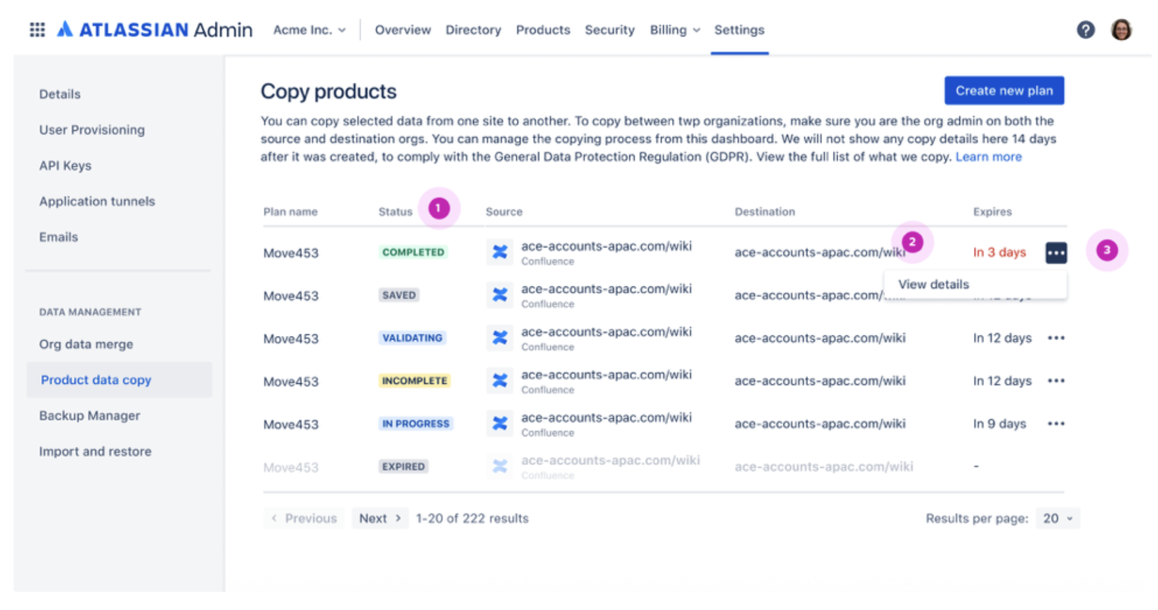This screenshot has width=1158, height=610.
Task: Open more actions for the VALIDATING plan
Action: [x=1056, y=338]
